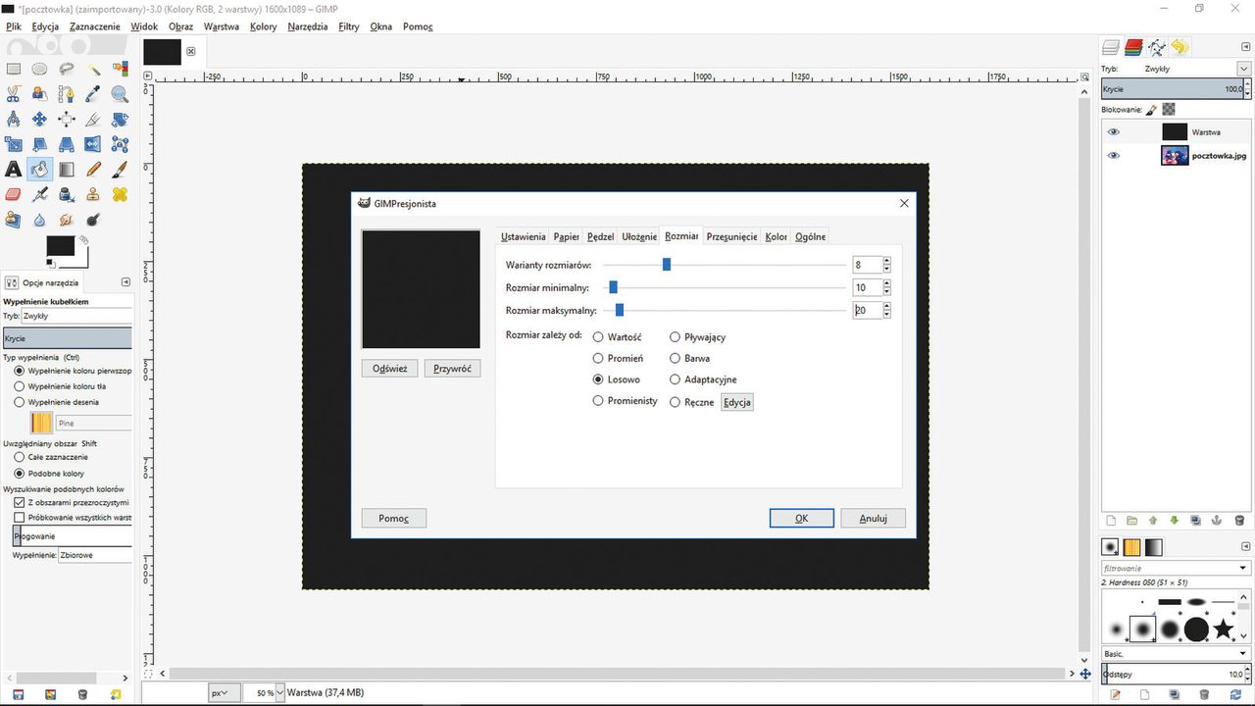Open the tool options Tryb Zwykły field
This screenshot has width=1255, height=706.
click(76, 317)
